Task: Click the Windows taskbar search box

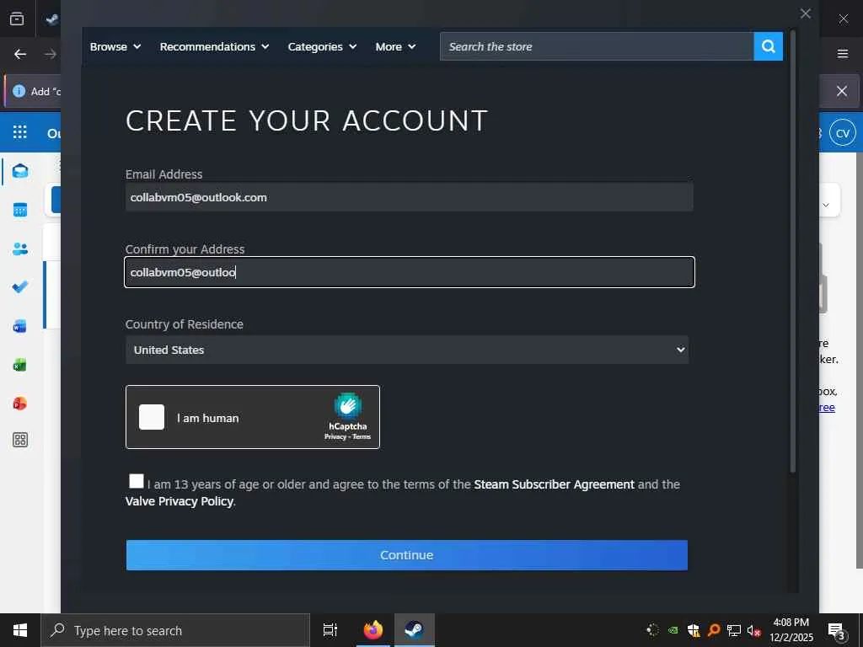Action: [x=175, y=630]
